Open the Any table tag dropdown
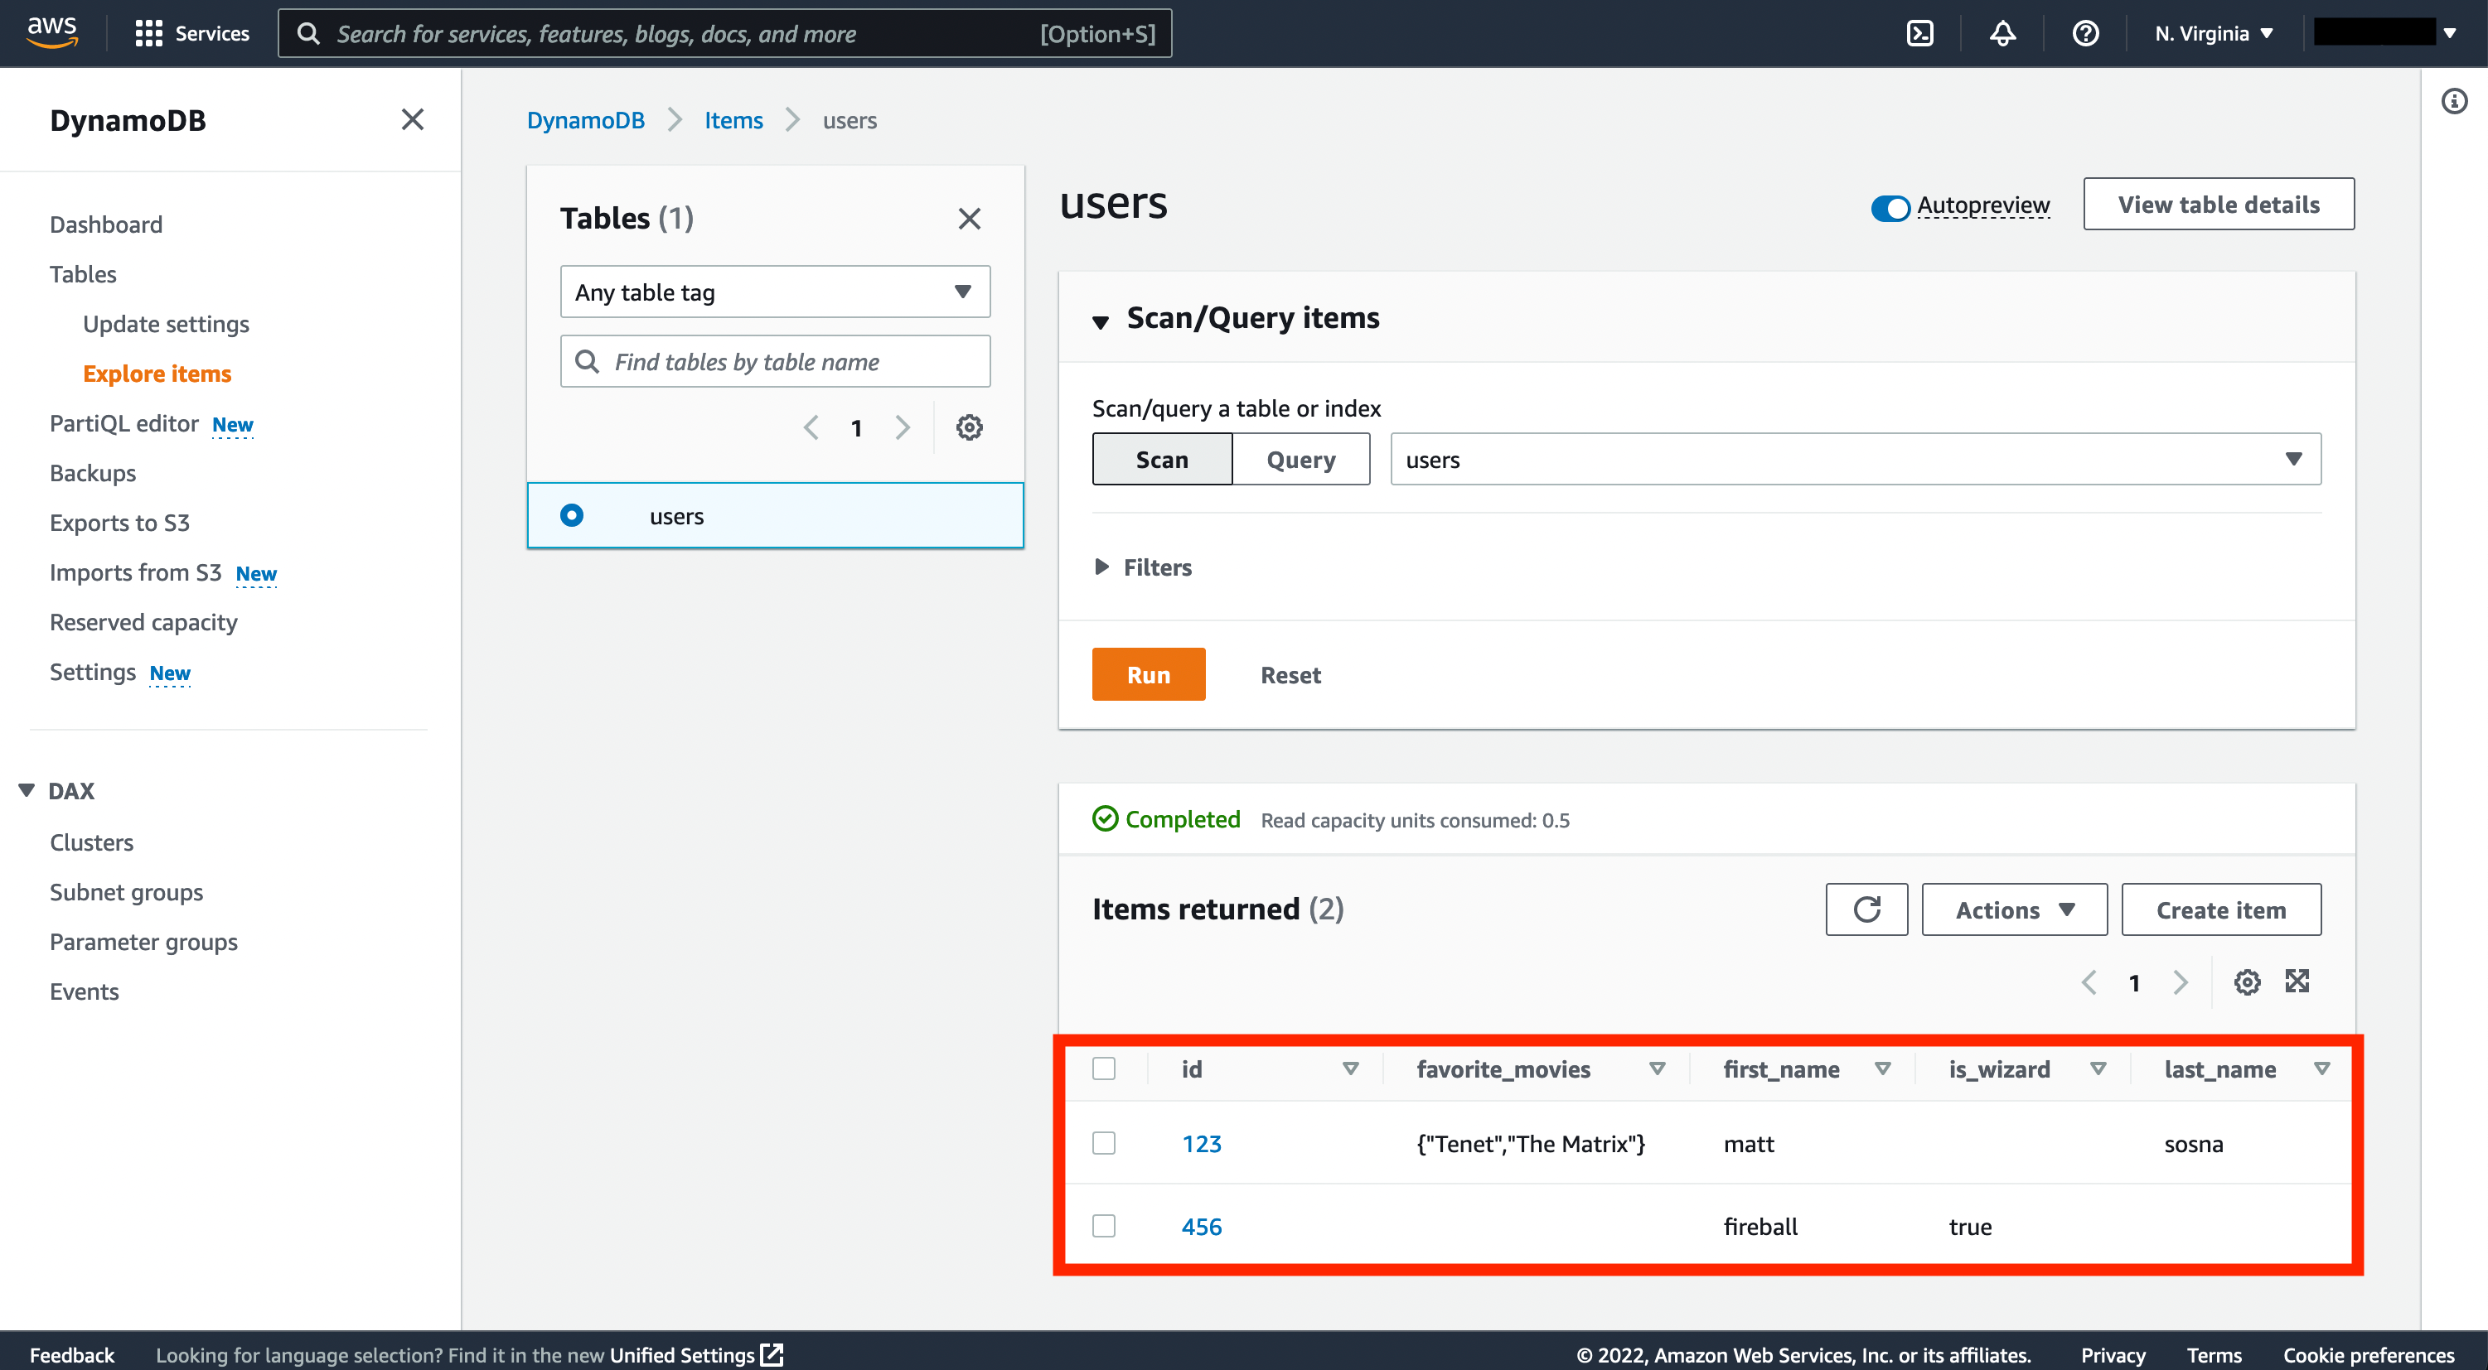The width and height of the screenshot is (2488, 1370). click(x=775, y=292)
